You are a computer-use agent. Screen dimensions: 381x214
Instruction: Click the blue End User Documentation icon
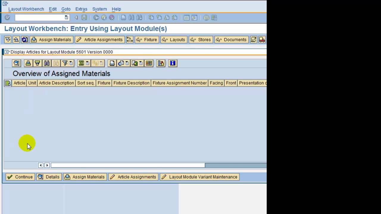click(x=173, y=63)
